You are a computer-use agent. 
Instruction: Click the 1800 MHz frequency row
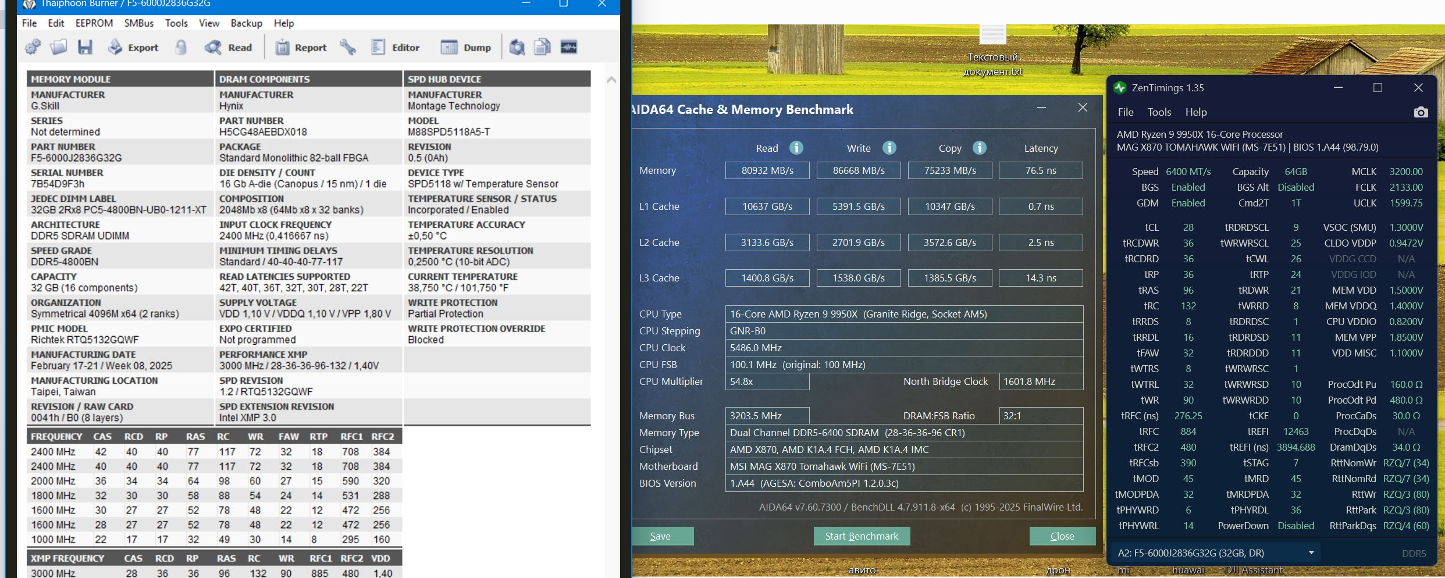point(214,495)
